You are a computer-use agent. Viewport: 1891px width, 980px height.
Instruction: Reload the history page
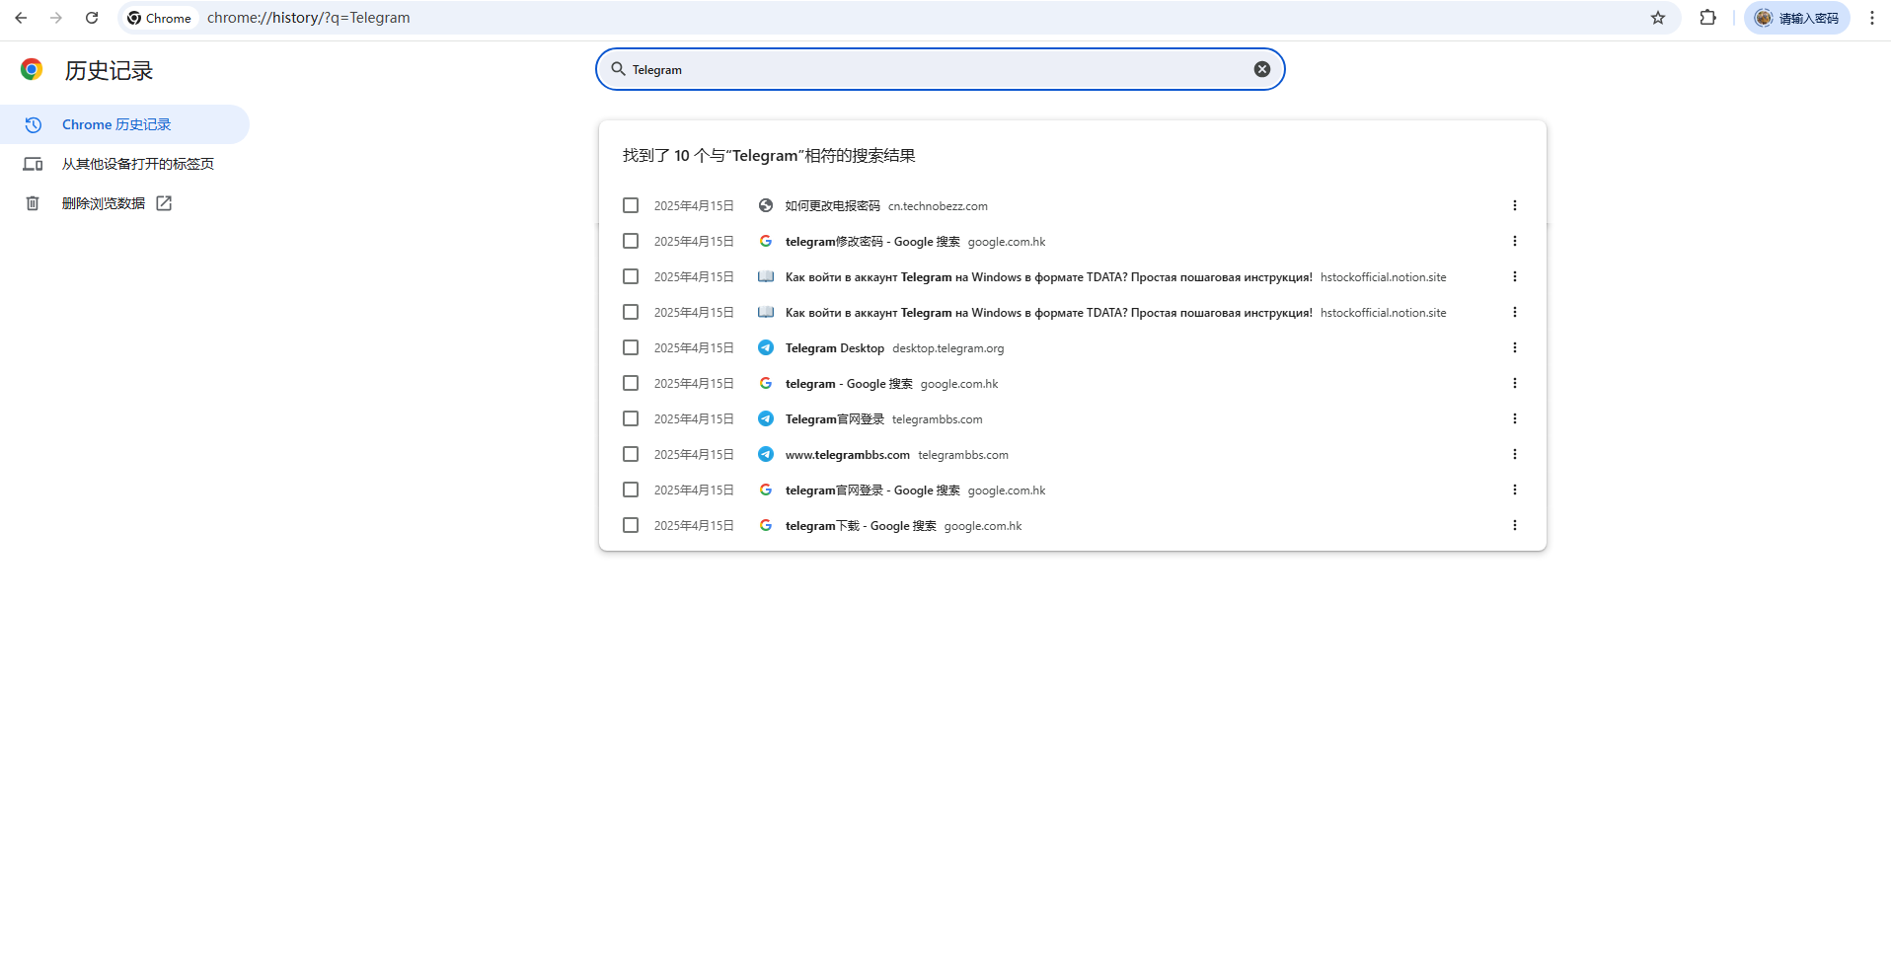[92, 18]
